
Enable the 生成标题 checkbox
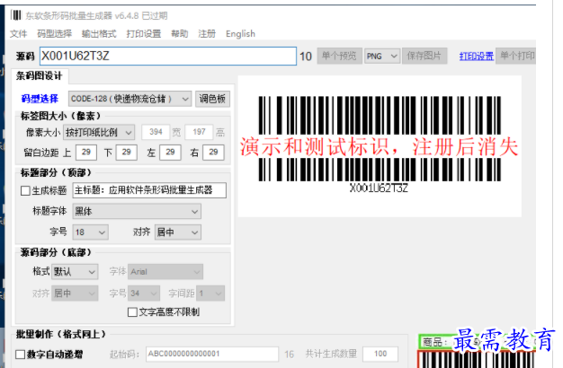tap(25, 190)
